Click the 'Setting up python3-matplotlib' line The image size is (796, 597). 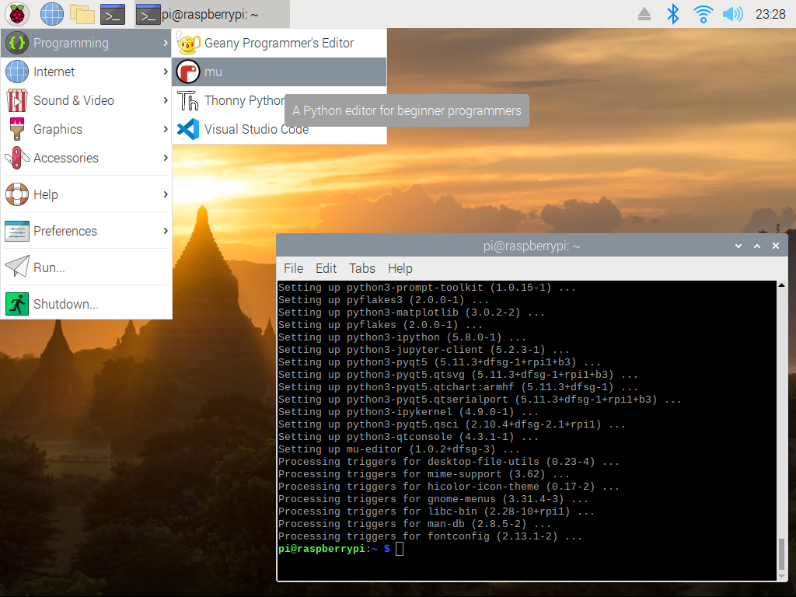coord(411,312)
